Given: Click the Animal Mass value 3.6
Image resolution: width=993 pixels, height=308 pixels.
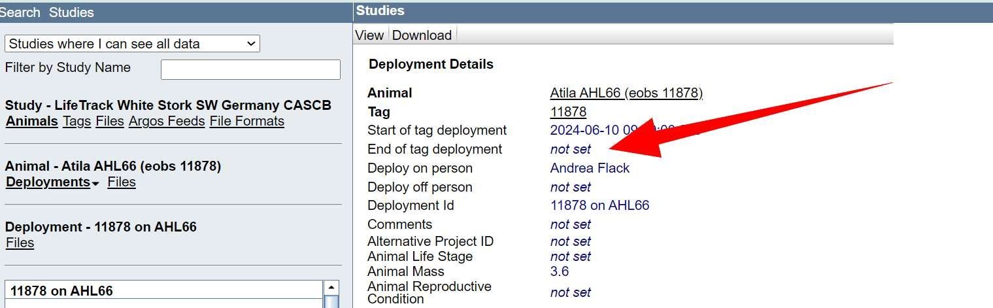Looking at the screenshot, I should 560,271.
